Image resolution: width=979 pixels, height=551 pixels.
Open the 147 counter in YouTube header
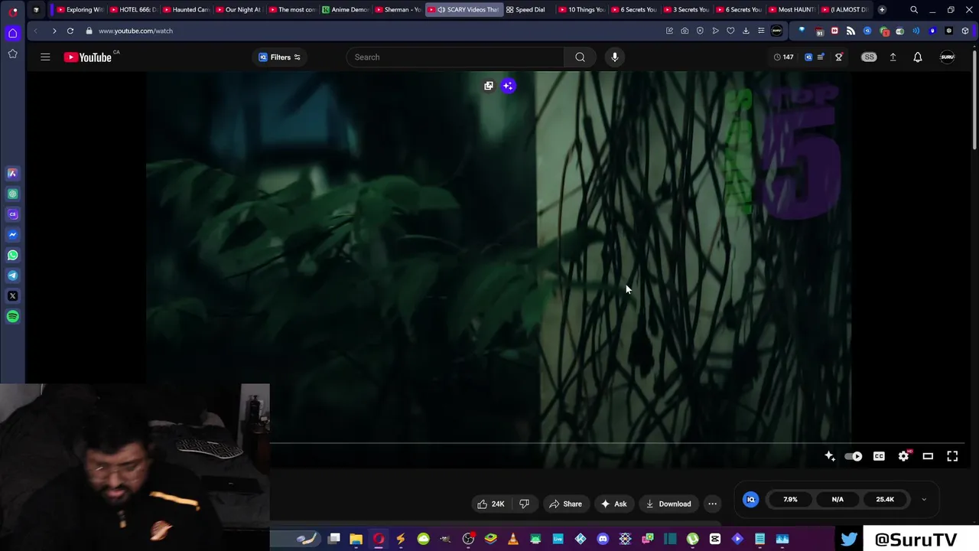click(x=783, y=57)
